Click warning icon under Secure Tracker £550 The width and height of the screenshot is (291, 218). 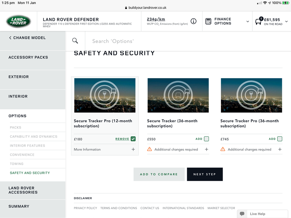pos(149,149)
